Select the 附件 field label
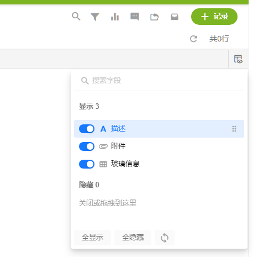Screen dimensions: 253x257 point(118,146)
